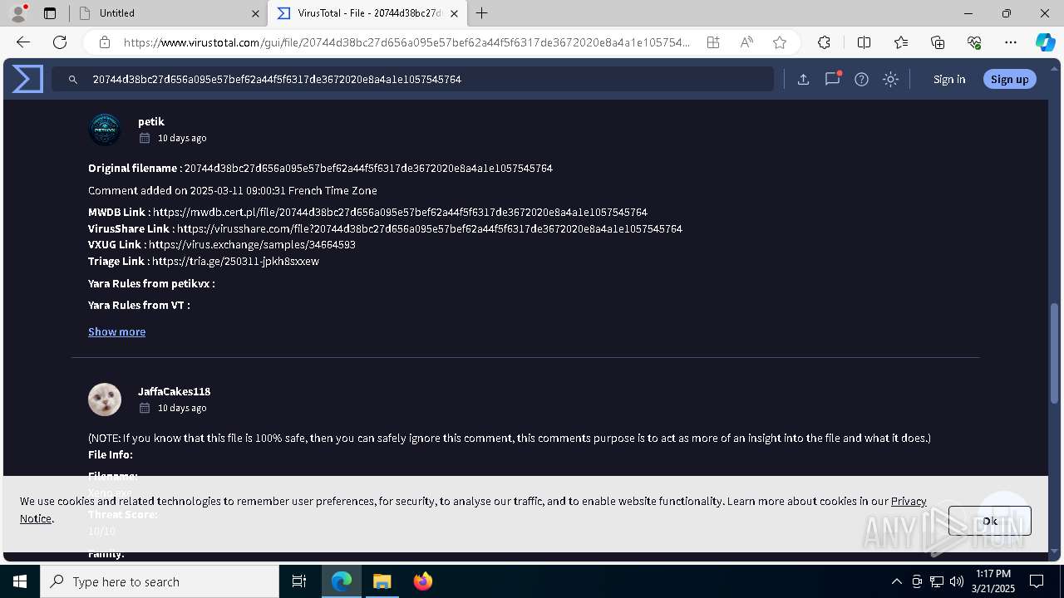Expand petik's comment with Show more
Screen dimensions: 1064x598
pos(116,331)
